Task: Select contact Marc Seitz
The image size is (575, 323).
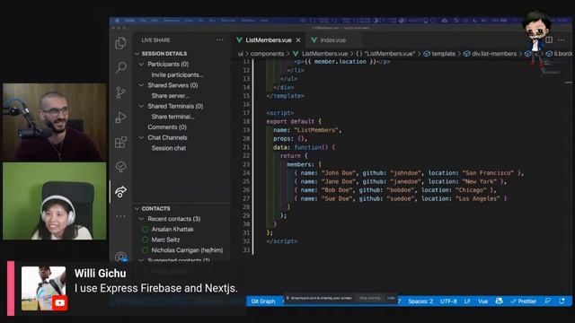Action: coord(165,240)
